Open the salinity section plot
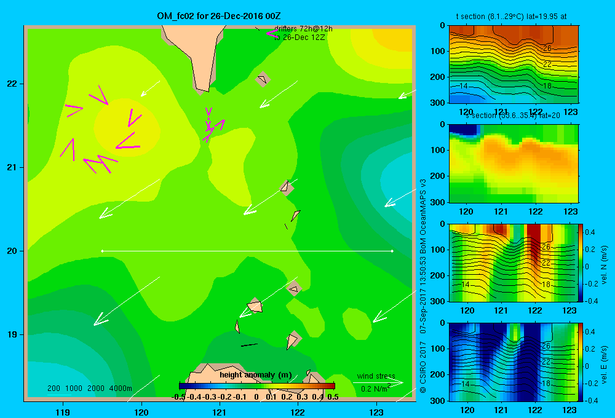Image resolution: width=615 pixels, height=418 pixels. 514,164
